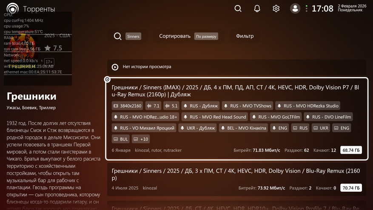Click the 3840x2160 resolution tag
This screenshot has height=210, width=373.
click(x=127, y=106)
